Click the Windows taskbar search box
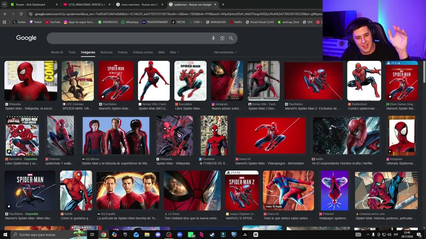426x239 pixels. [49, 235]
